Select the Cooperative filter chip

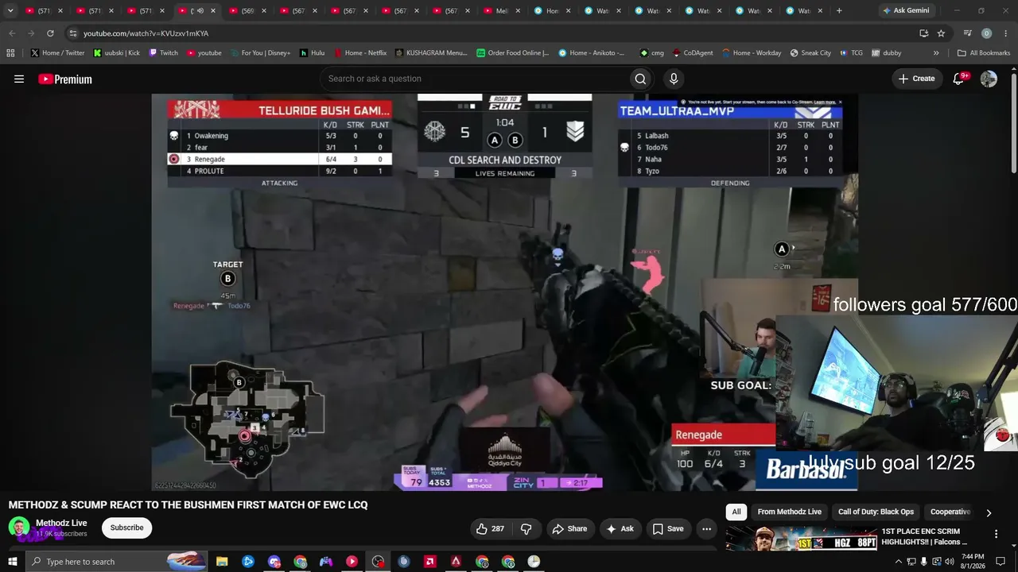950,512
